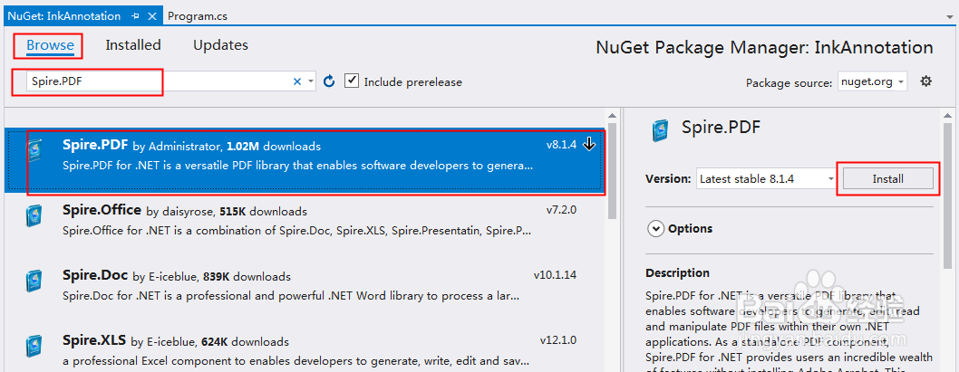This screenshot has height=372, width=959.
Task: Click the download arrow beside v8.1.4
Action: point(589,145)
